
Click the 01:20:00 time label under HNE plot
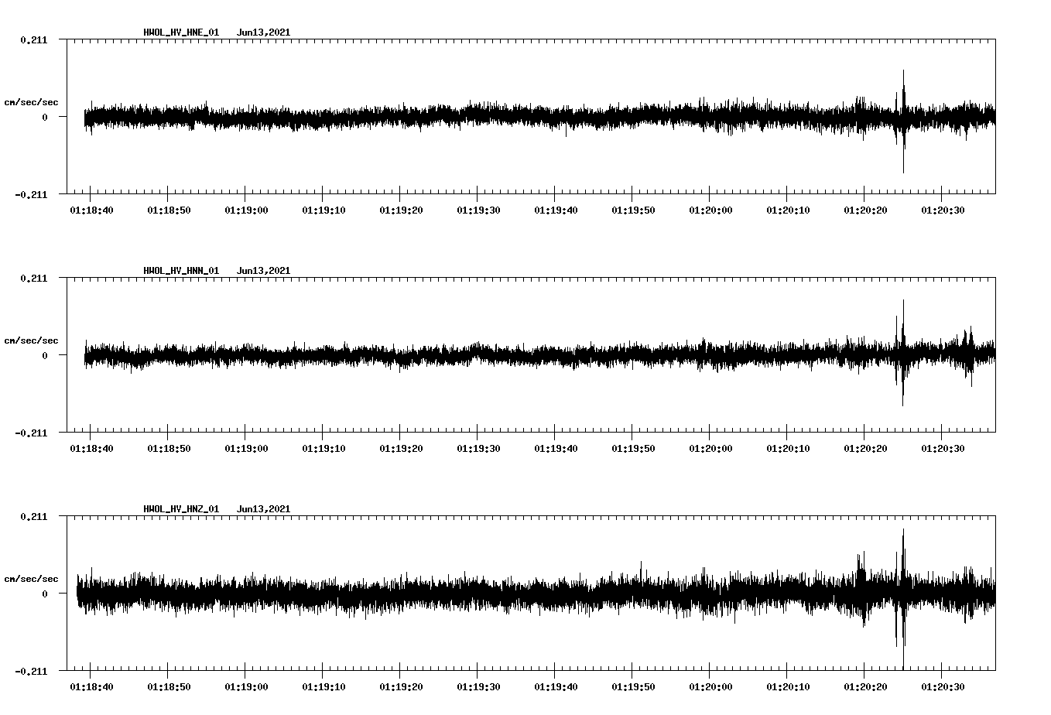click(x=710, y=210)
